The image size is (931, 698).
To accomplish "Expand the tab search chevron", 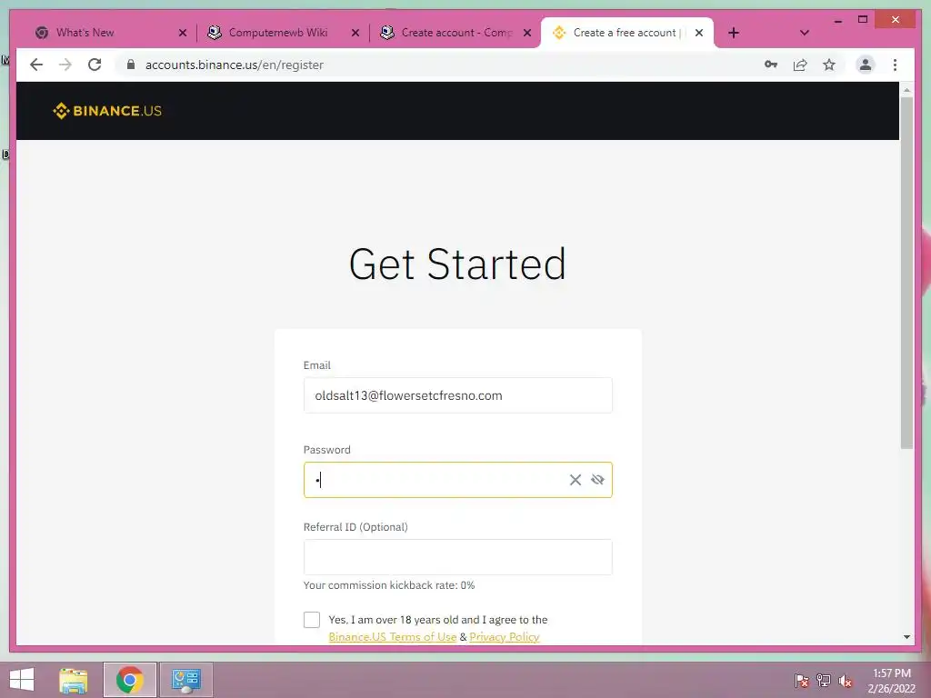I will point(804,33).
